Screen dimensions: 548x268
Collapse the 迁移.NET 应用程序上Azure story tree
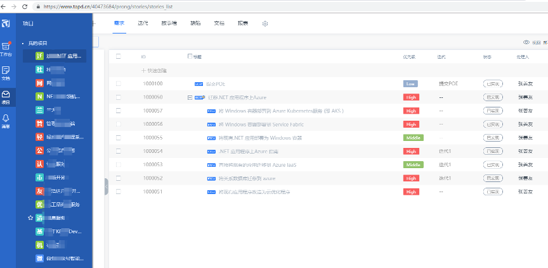[190, 97]
